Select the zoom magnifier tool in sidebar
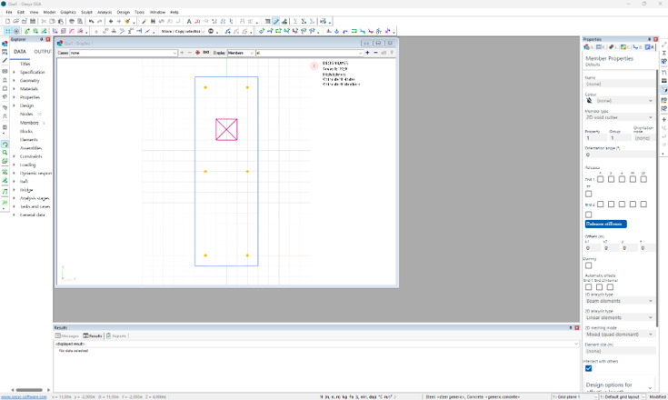Screen dimensions: 668x400 pyautogui.click(x=5, y=153)
